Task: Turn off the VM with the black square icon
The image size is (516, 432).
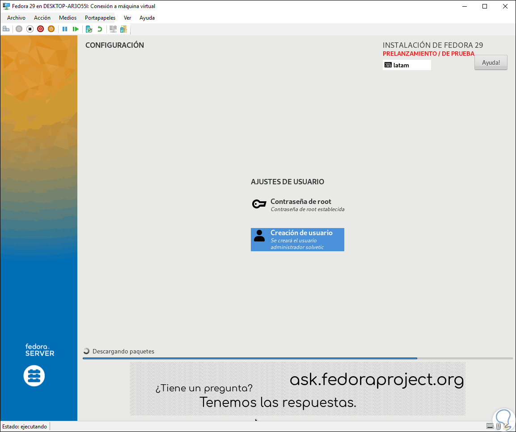Action: [30, 29]
